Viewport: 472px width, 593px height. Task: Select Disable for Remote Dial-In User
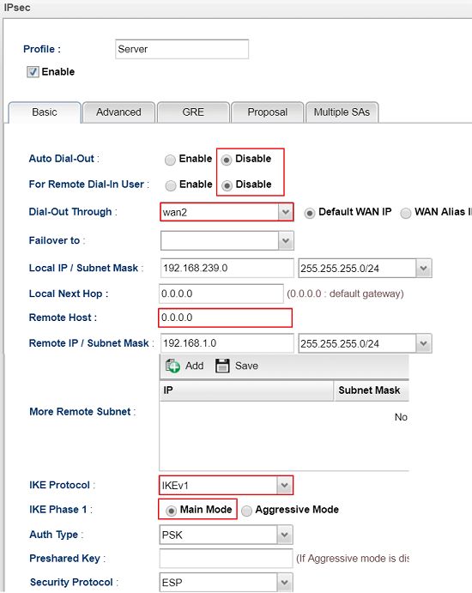tap(227, 185)
